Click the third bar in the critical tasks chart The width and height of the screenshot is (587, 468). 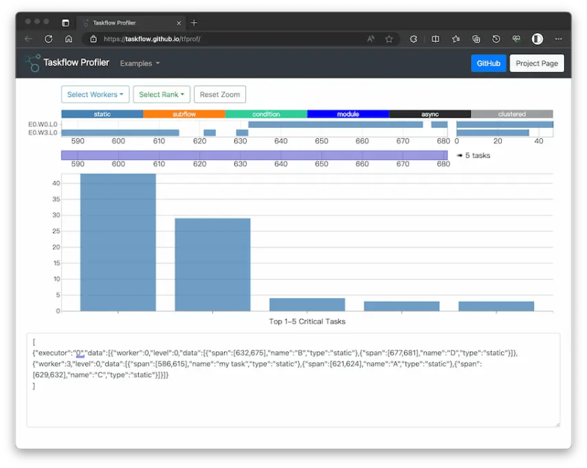[x=307, y=304]
